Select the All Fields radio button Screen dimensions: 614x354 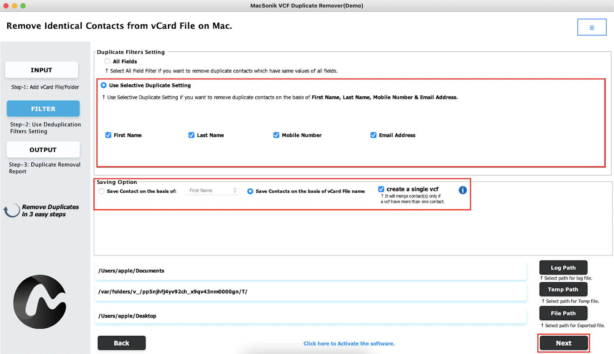click(107, 61)
